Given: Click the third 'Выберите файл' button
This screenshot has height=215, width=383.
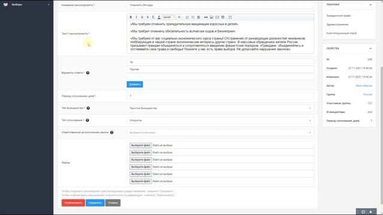Looking at the screenshot, I should click(141, 159).
